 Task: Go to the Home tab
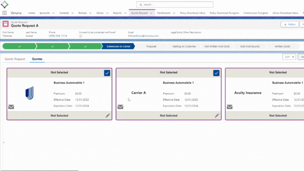pos(32,13)
